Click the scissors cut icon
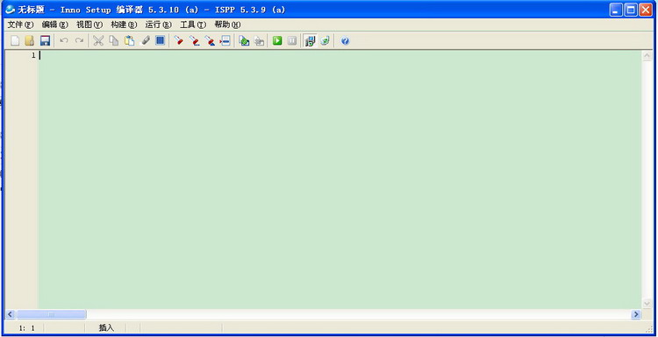Viewport: 658px width, 337px height. tap(98, 40)
